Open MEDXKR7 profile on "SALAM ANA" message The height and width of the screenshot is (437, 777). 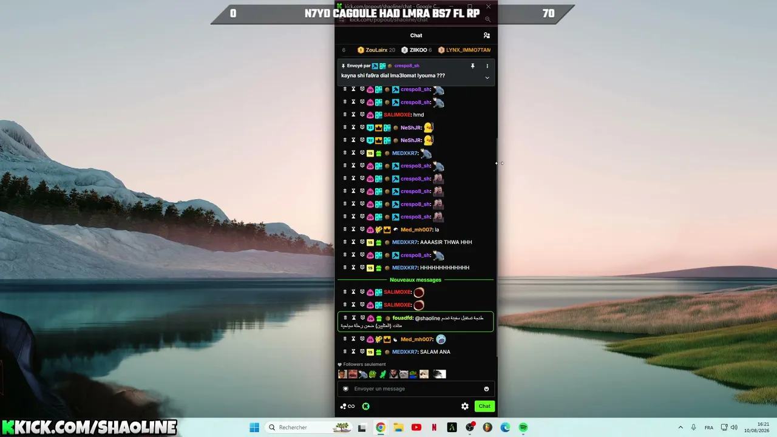tap(404, 352)
